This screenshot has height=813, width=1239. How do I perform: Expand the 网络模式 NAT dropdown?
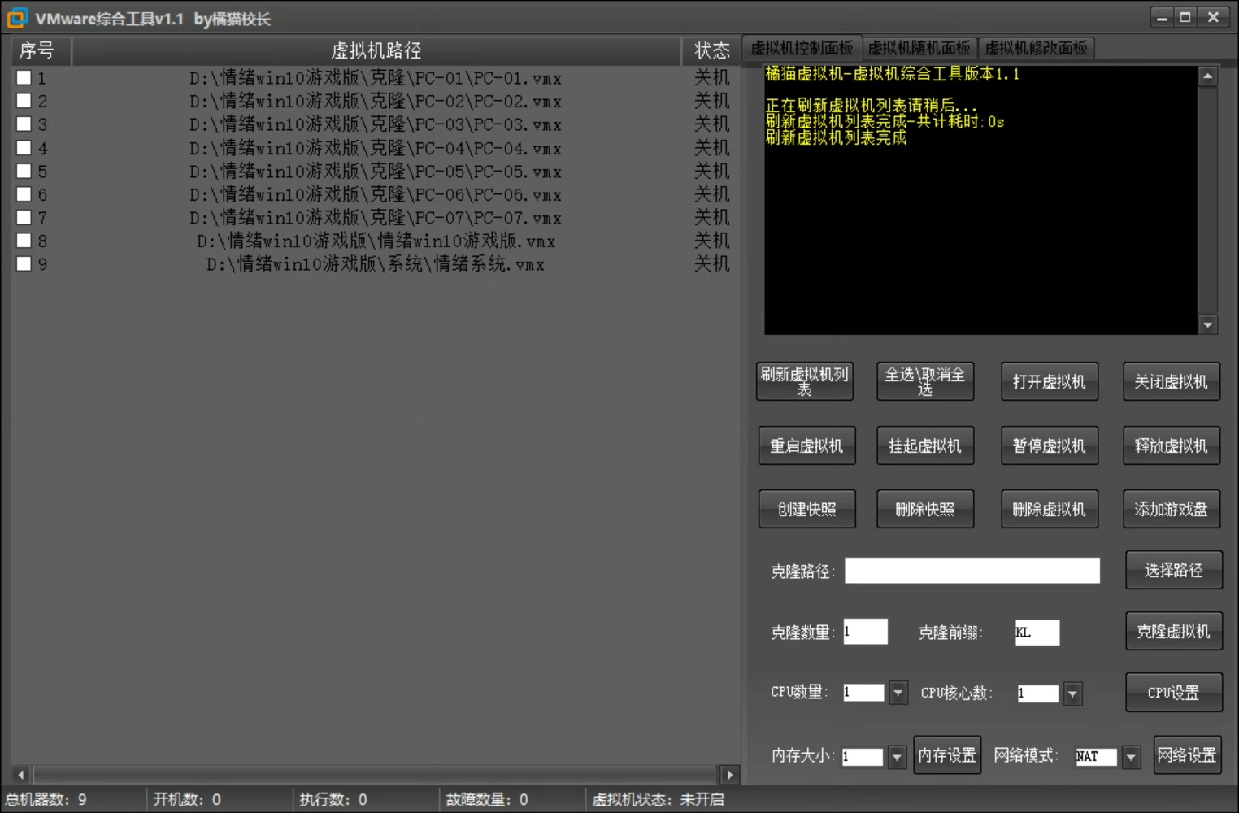(x=1131, y=758)
